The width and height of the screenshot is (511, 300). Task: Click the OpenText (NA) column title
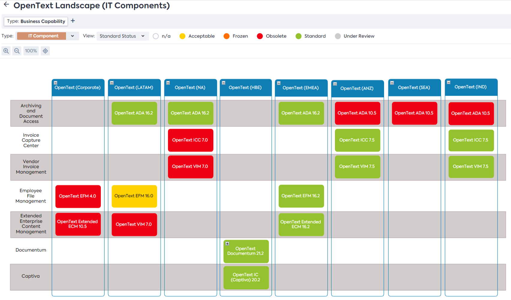click(x=190, y=88)
